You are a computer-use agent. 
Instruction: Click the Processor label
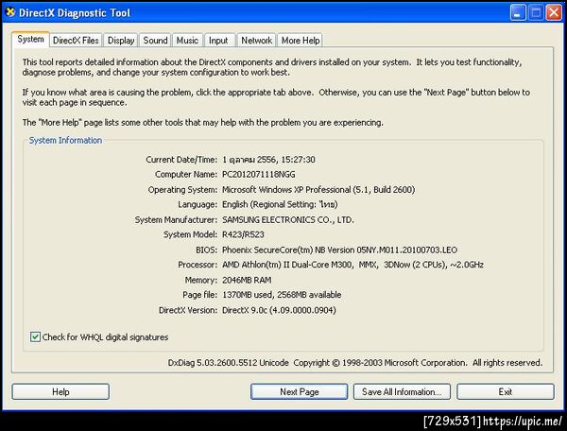(x=198, y=265)
